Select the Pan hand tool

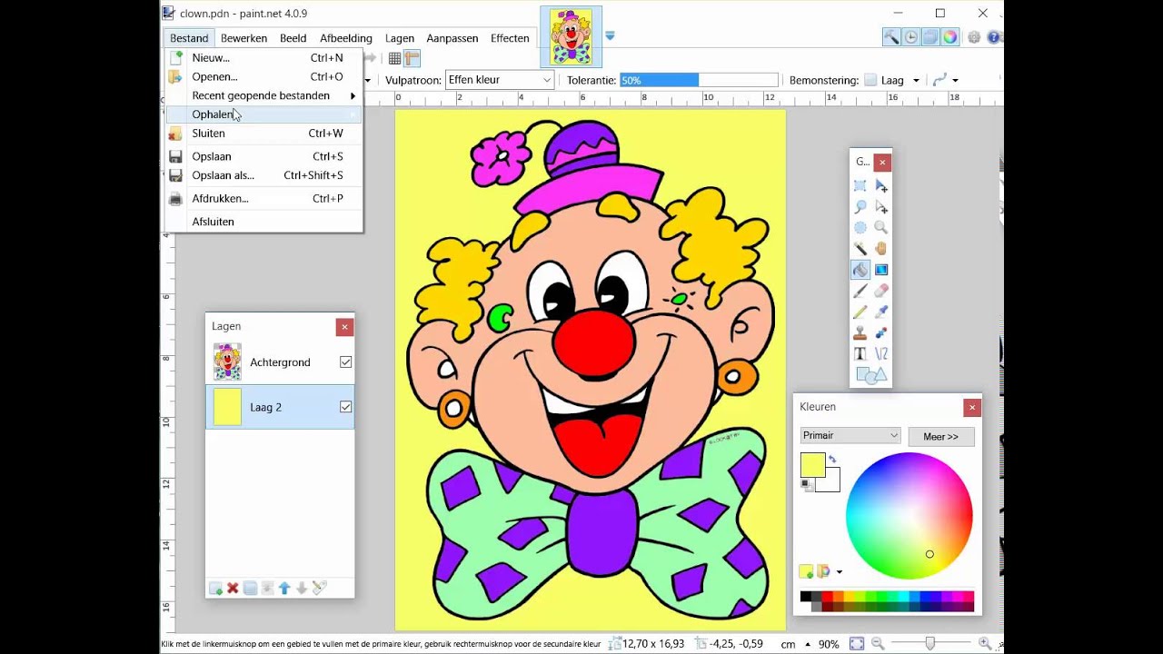pos(880,248)
